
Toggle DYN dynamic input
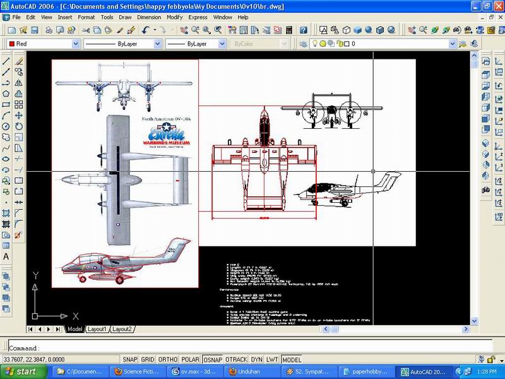click(x=257, y=359)
